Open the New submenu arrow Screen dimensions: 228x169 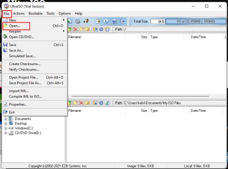(x=64, y=20)
